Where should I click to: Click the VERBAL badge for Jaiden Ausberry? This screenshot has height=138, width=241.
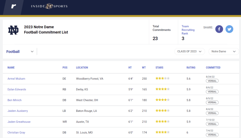coord(212,113)
